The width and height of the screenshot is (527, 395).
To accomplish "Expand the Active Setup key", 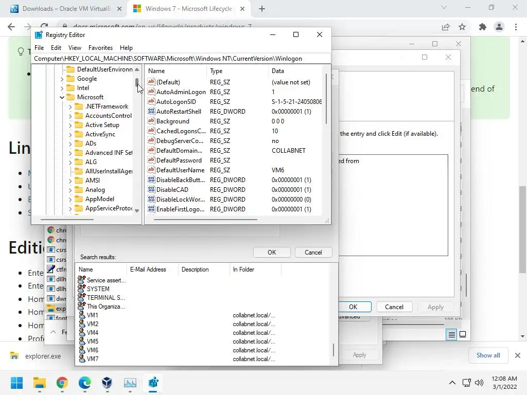I will tap(70, 125).
